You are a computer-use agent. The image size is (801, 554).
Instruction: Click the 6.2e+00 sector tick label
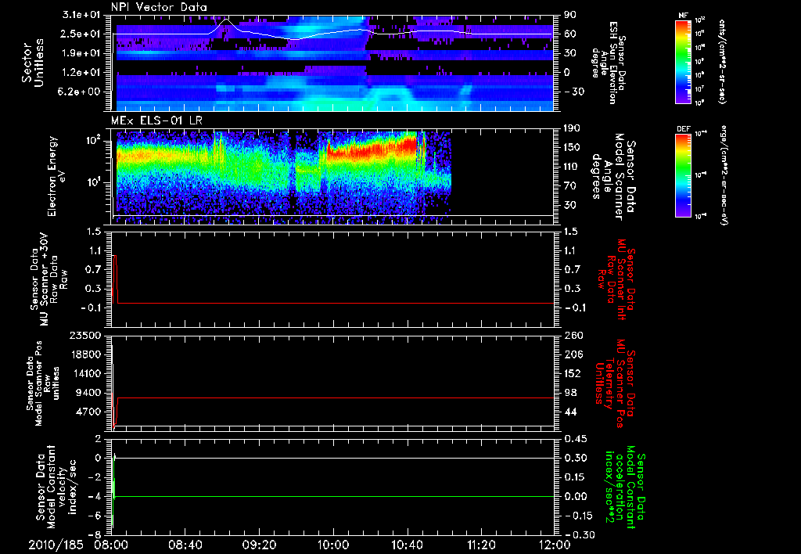click(x=81, y=92)
